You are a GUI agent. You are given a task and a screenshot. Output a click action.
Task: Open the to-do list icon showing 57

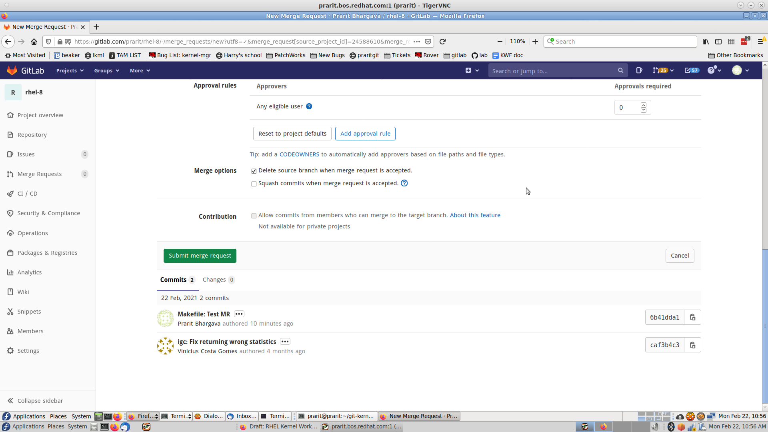691,70
